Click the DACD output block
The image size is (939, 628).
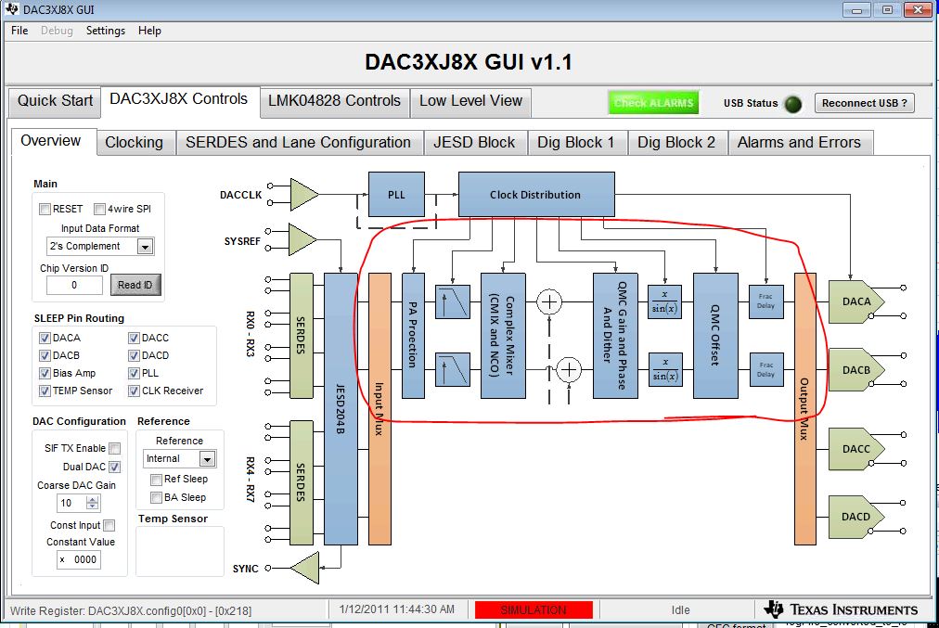[x=856, y=517]
